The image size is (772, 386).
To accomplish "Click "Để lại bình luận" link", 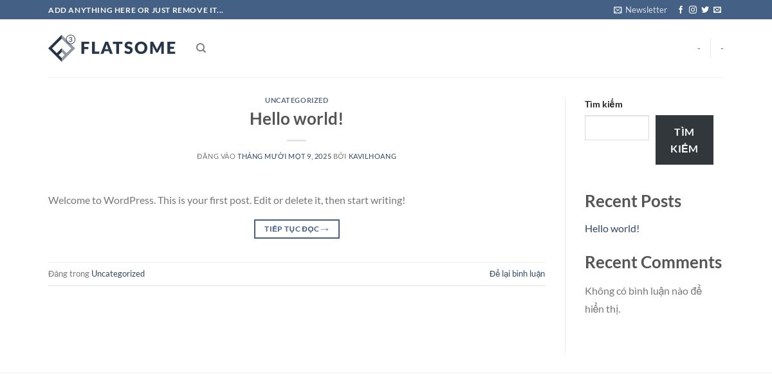I will click(517, 274).
